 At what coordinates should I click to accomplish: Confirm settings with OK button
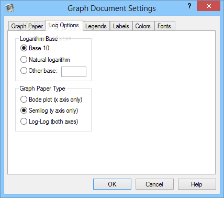[x=112, y=184]
